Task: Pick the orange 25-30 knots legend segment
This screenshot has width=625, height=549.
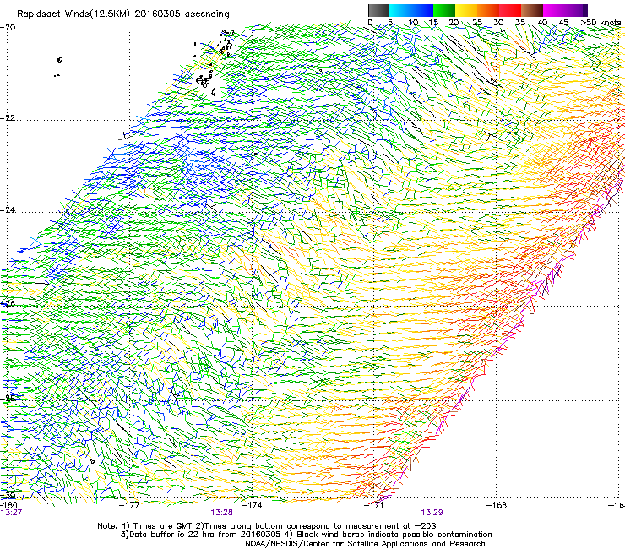Action: [488, 10]
